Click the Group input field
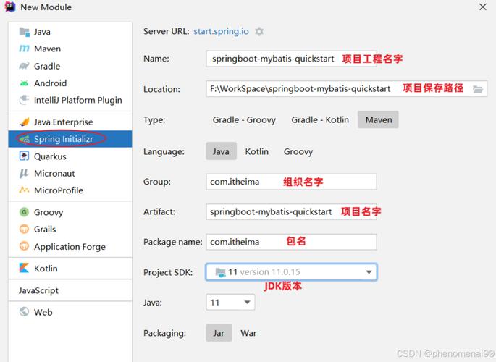The width and height of the screenshot is (496, 362). (291, 182)
